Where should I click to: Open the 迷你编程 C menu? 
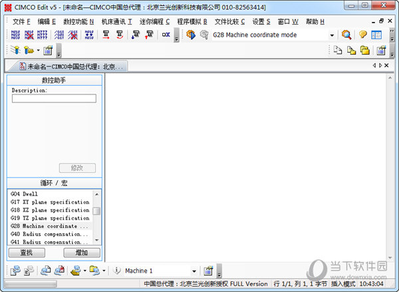(154, 22)
